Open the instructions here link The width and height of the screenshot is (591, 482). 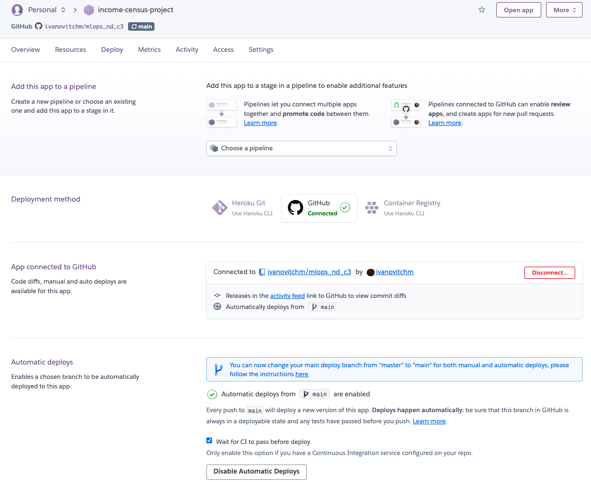pos(302,374)
